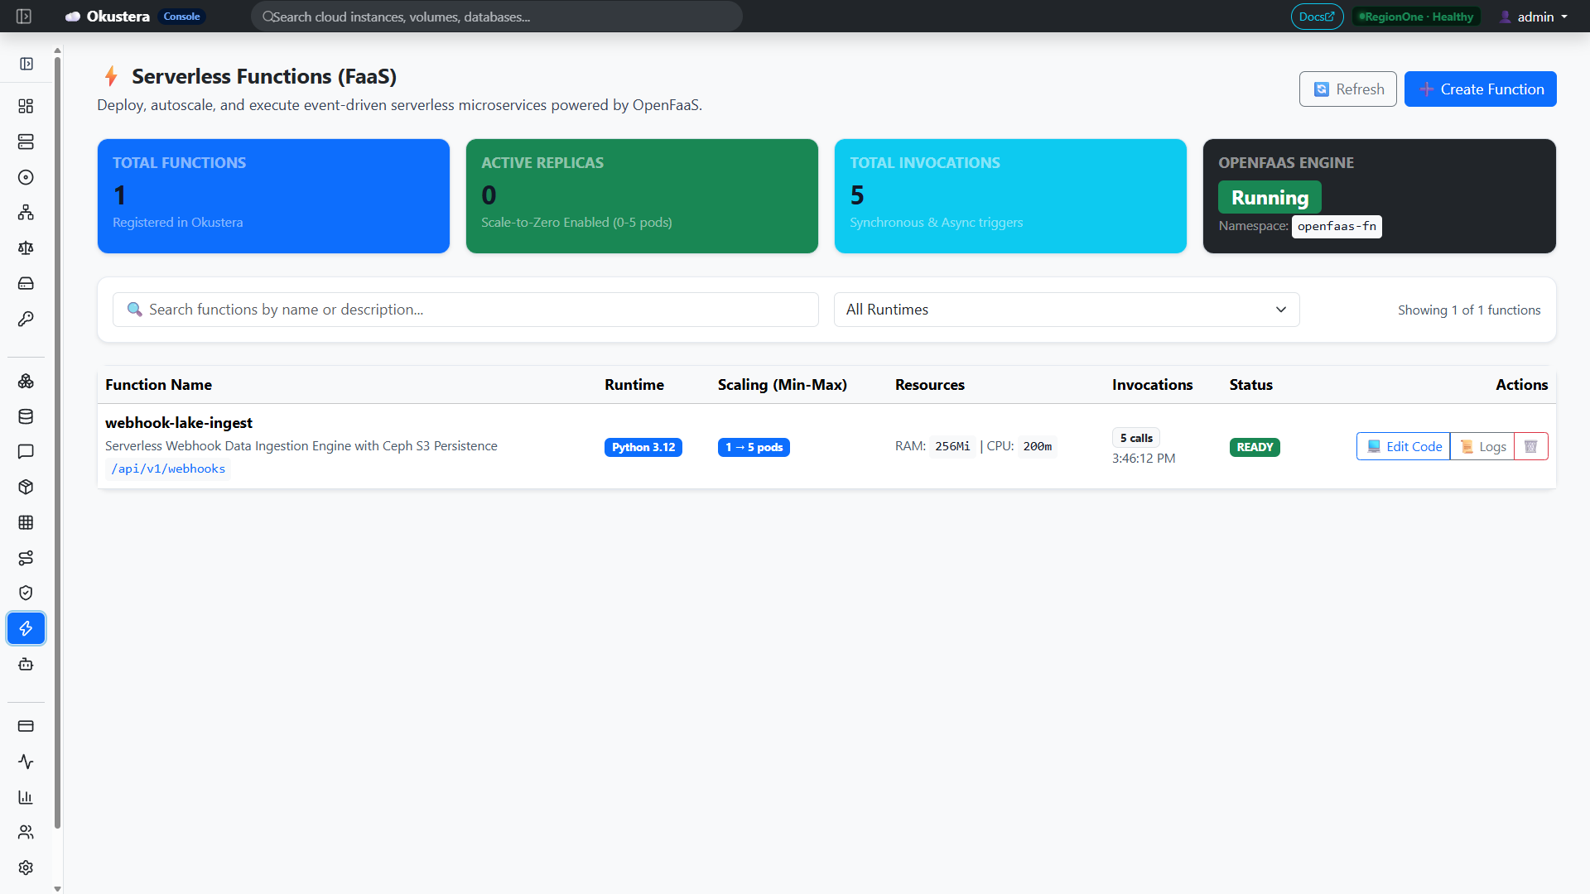Click the Refresh button

pos(1348,89)
